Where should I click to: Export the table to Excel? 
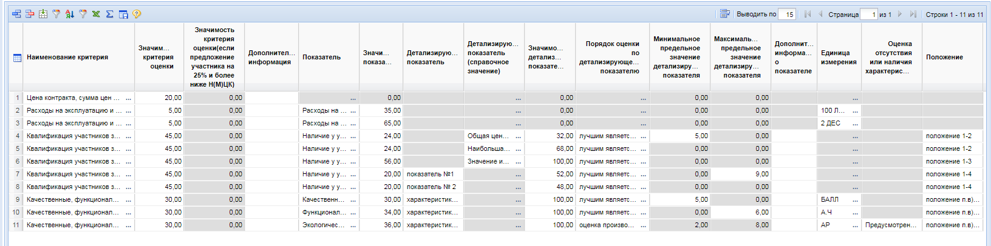(96, 14)
